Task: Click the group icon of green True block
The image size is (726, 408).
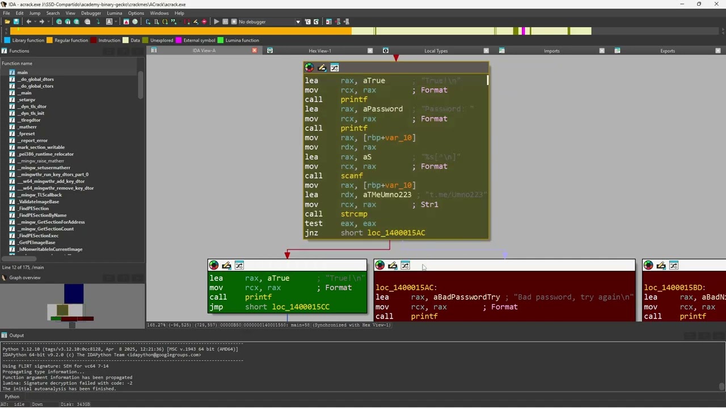Action: tap(239, 265)
